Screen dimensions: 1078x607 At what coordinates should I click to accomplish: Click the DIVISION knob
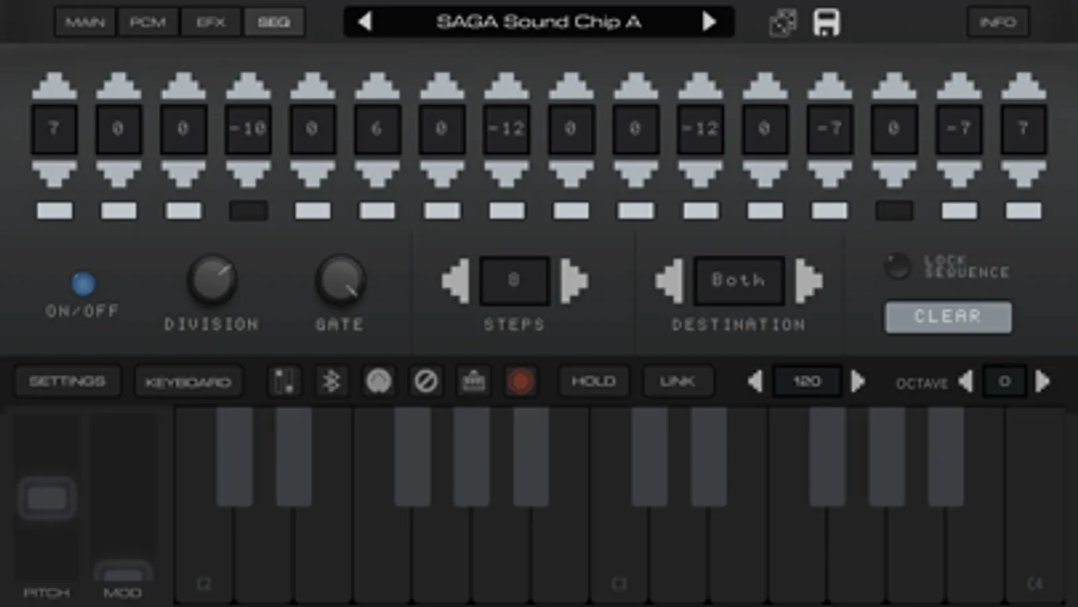tap(212, 279)
